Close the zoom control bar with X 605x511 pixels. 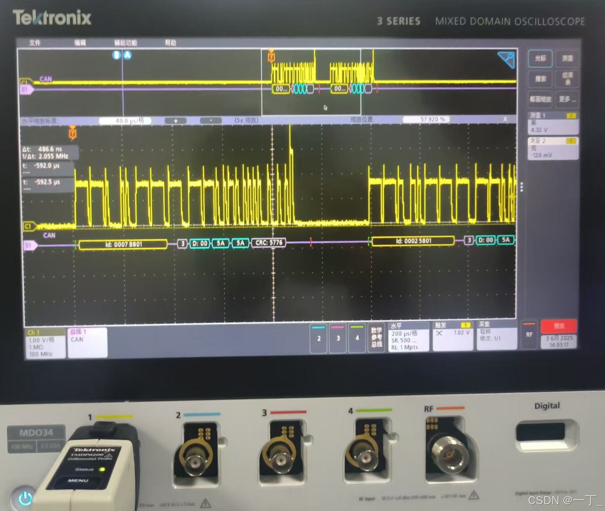pyautogui.click(x=505, y=119)
